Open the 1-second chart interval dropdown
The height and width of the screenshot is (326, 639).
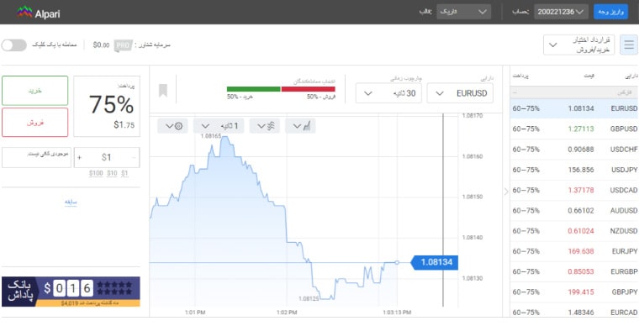tap(219, 126)
